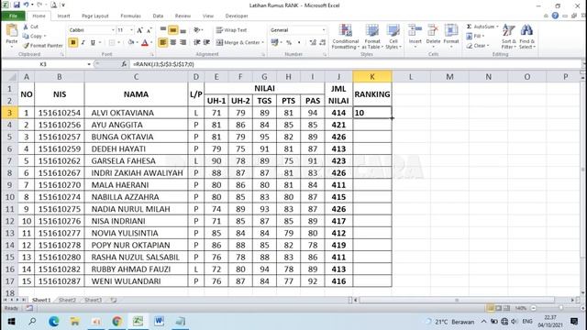Center the text horizontally

pos(173,43)
